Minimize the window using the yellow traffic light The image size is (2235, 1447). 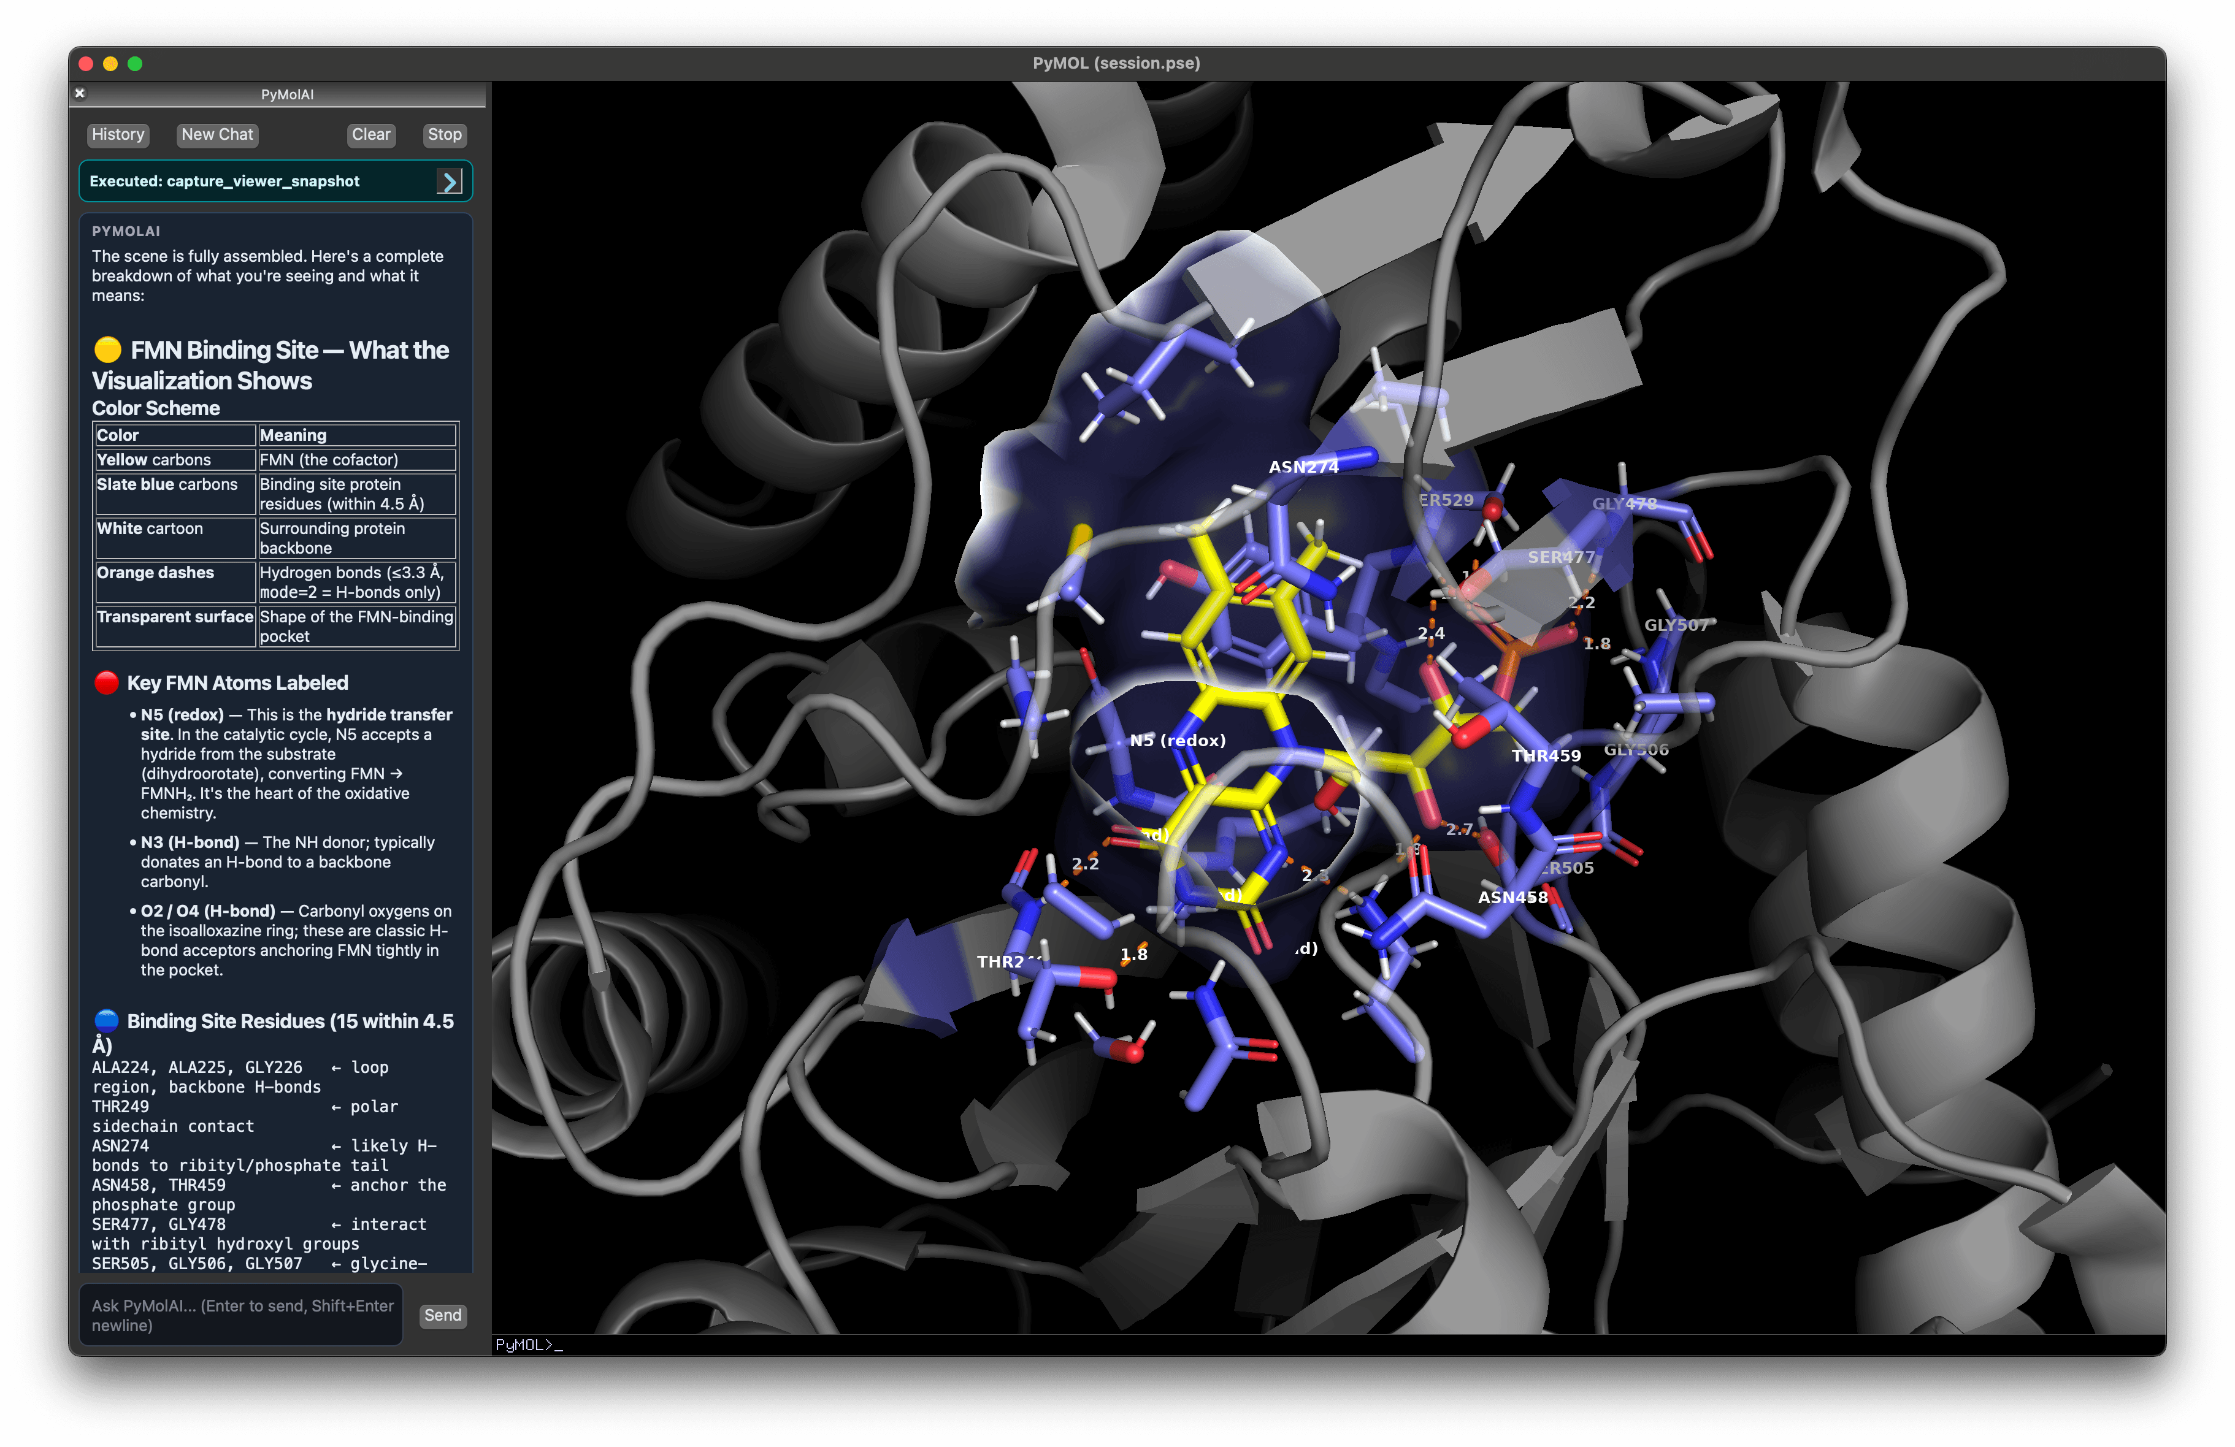pos(111,63)
